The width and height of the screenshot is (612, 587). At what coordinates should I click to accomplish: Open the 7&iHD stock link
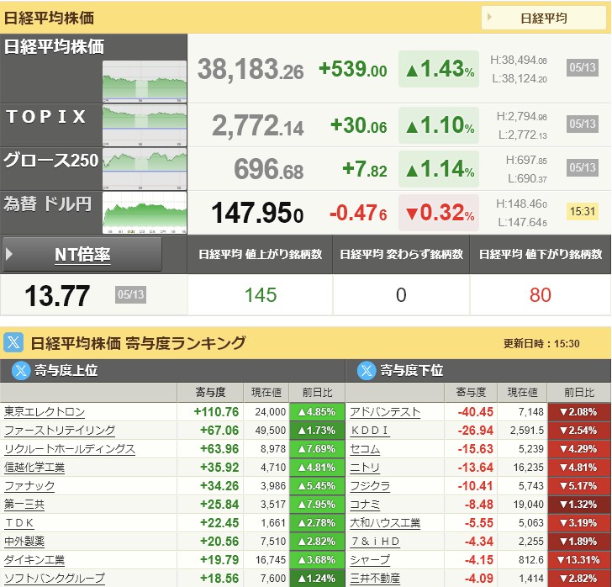click(375, 542)
